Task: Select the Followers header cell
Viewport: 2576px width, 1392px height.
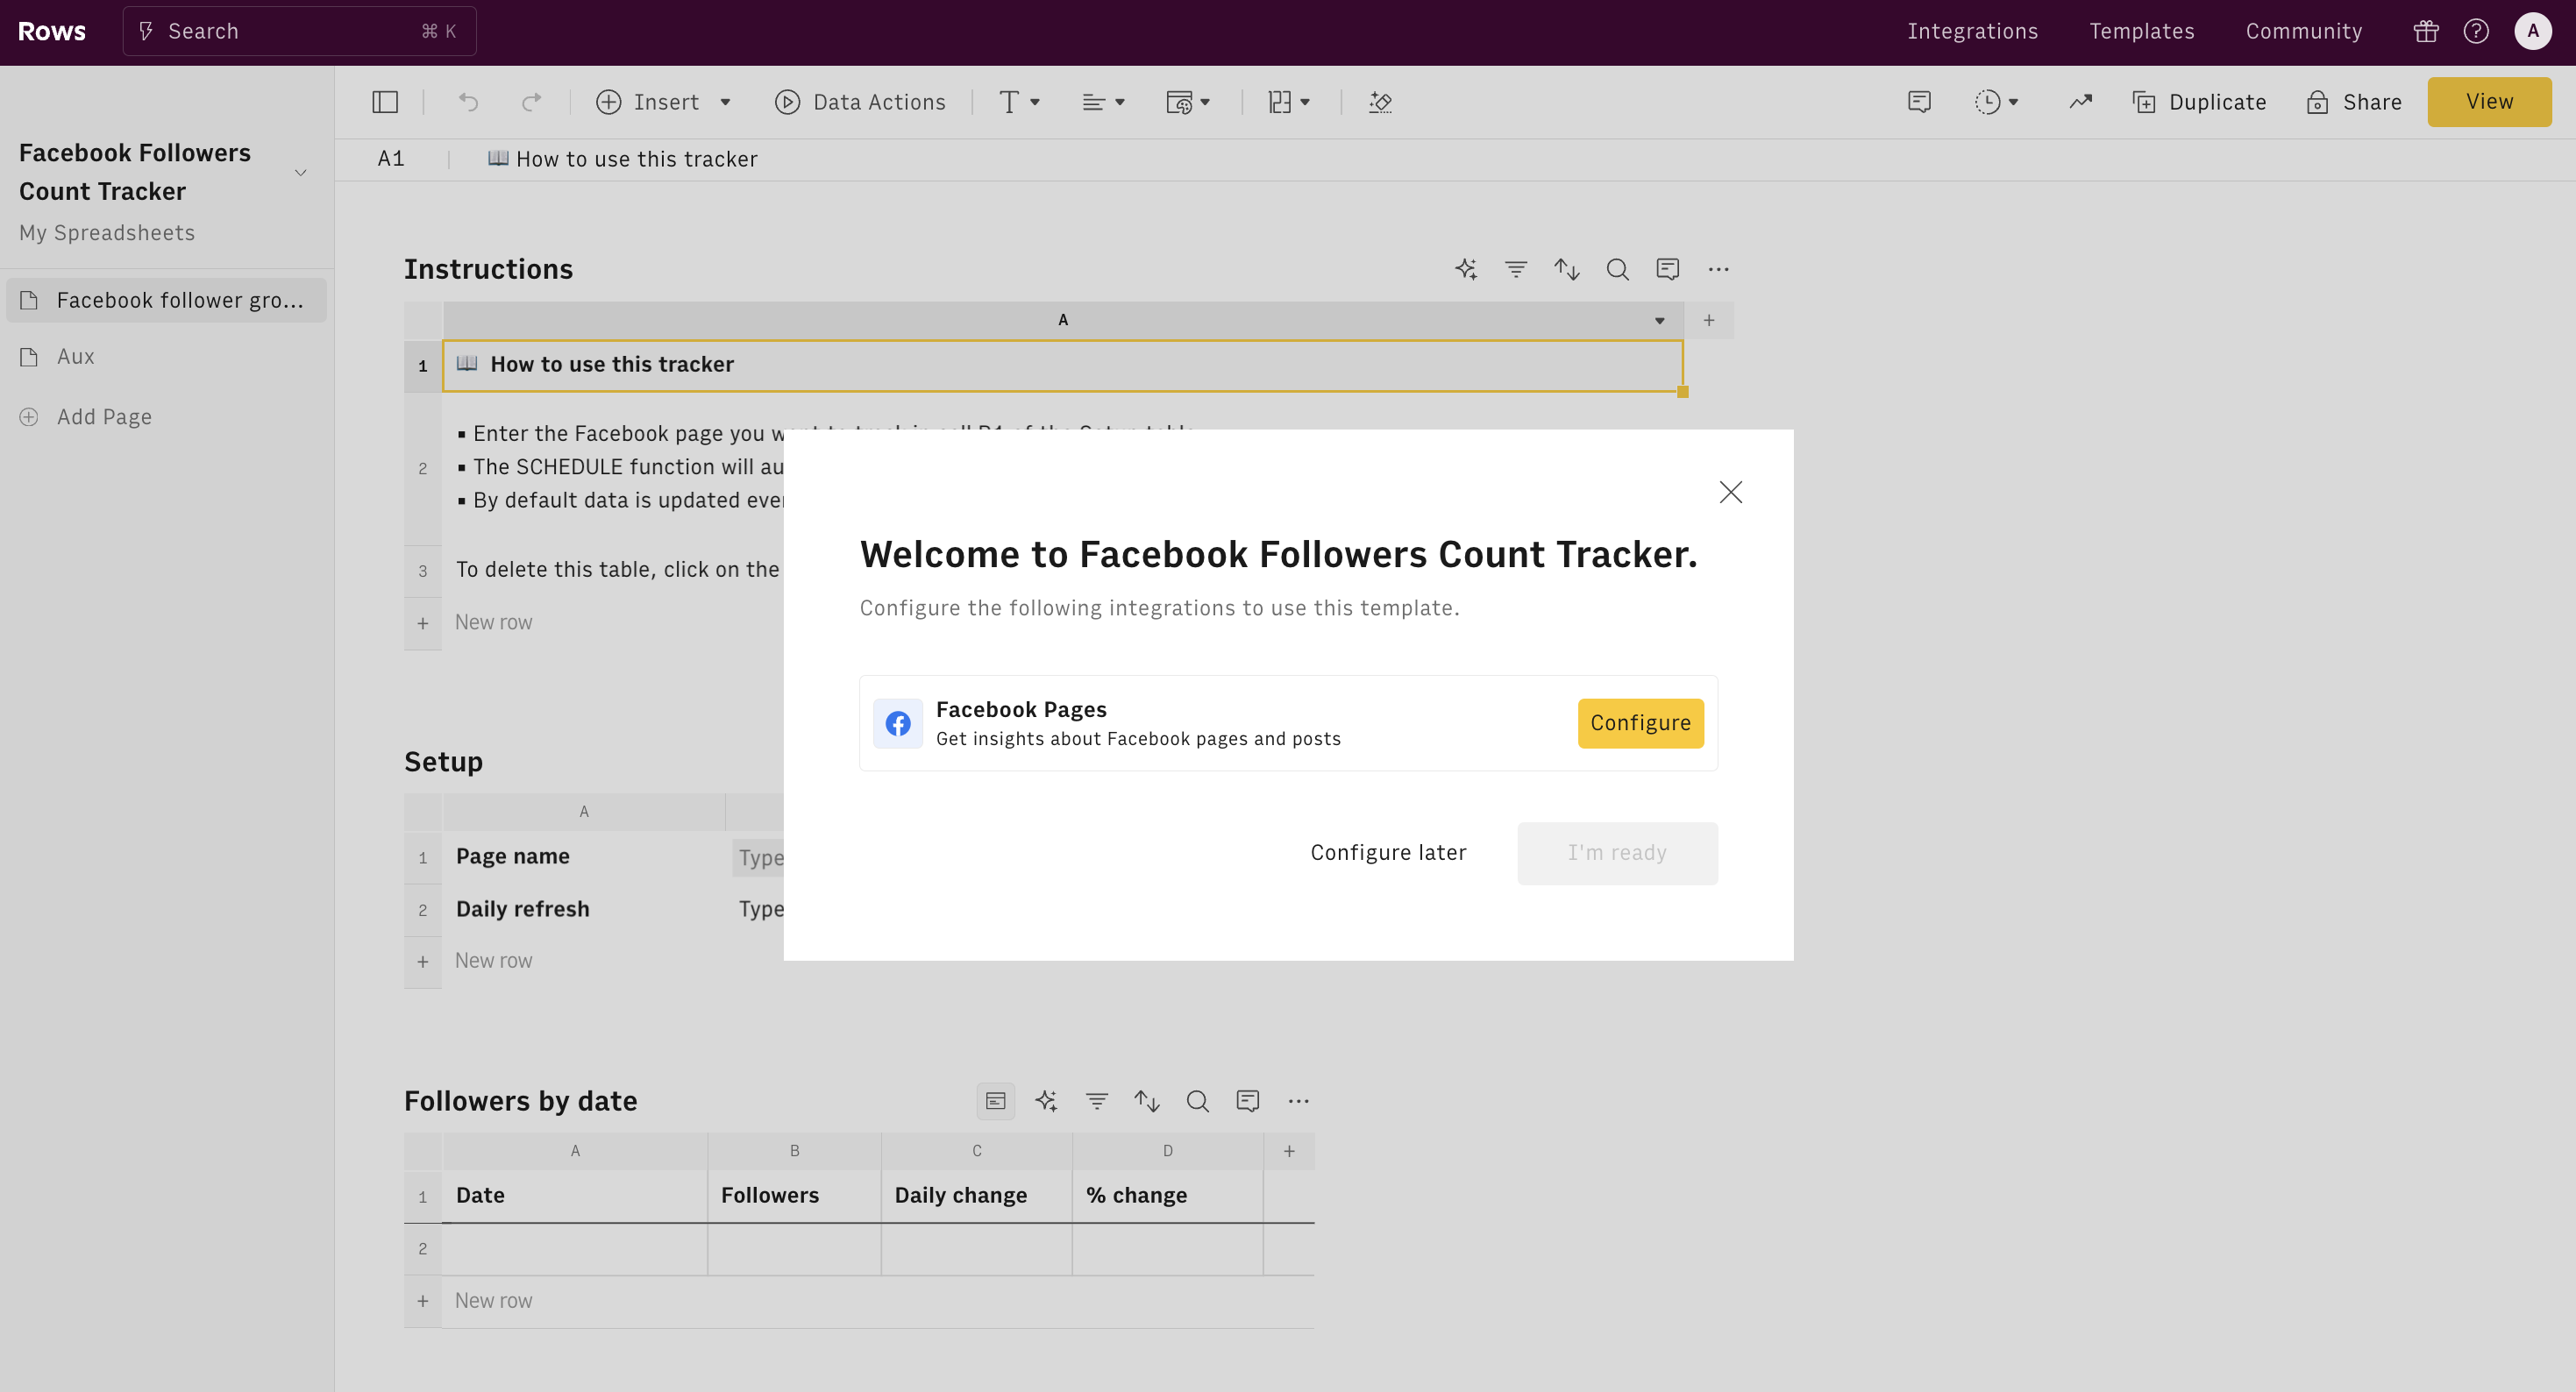Action: click(794, 1196)
